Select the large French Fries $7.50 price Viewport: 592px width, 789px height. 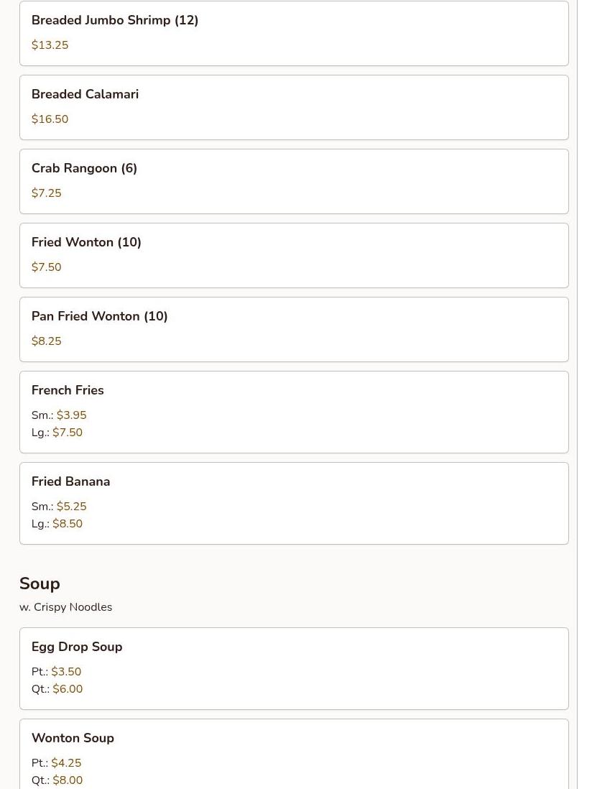coord(68,433)
